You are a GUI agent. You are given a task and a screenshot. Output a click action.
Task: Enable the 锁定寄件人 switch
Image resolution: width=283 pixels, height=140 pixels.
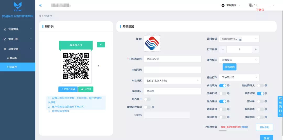click(x=260, y=86)
